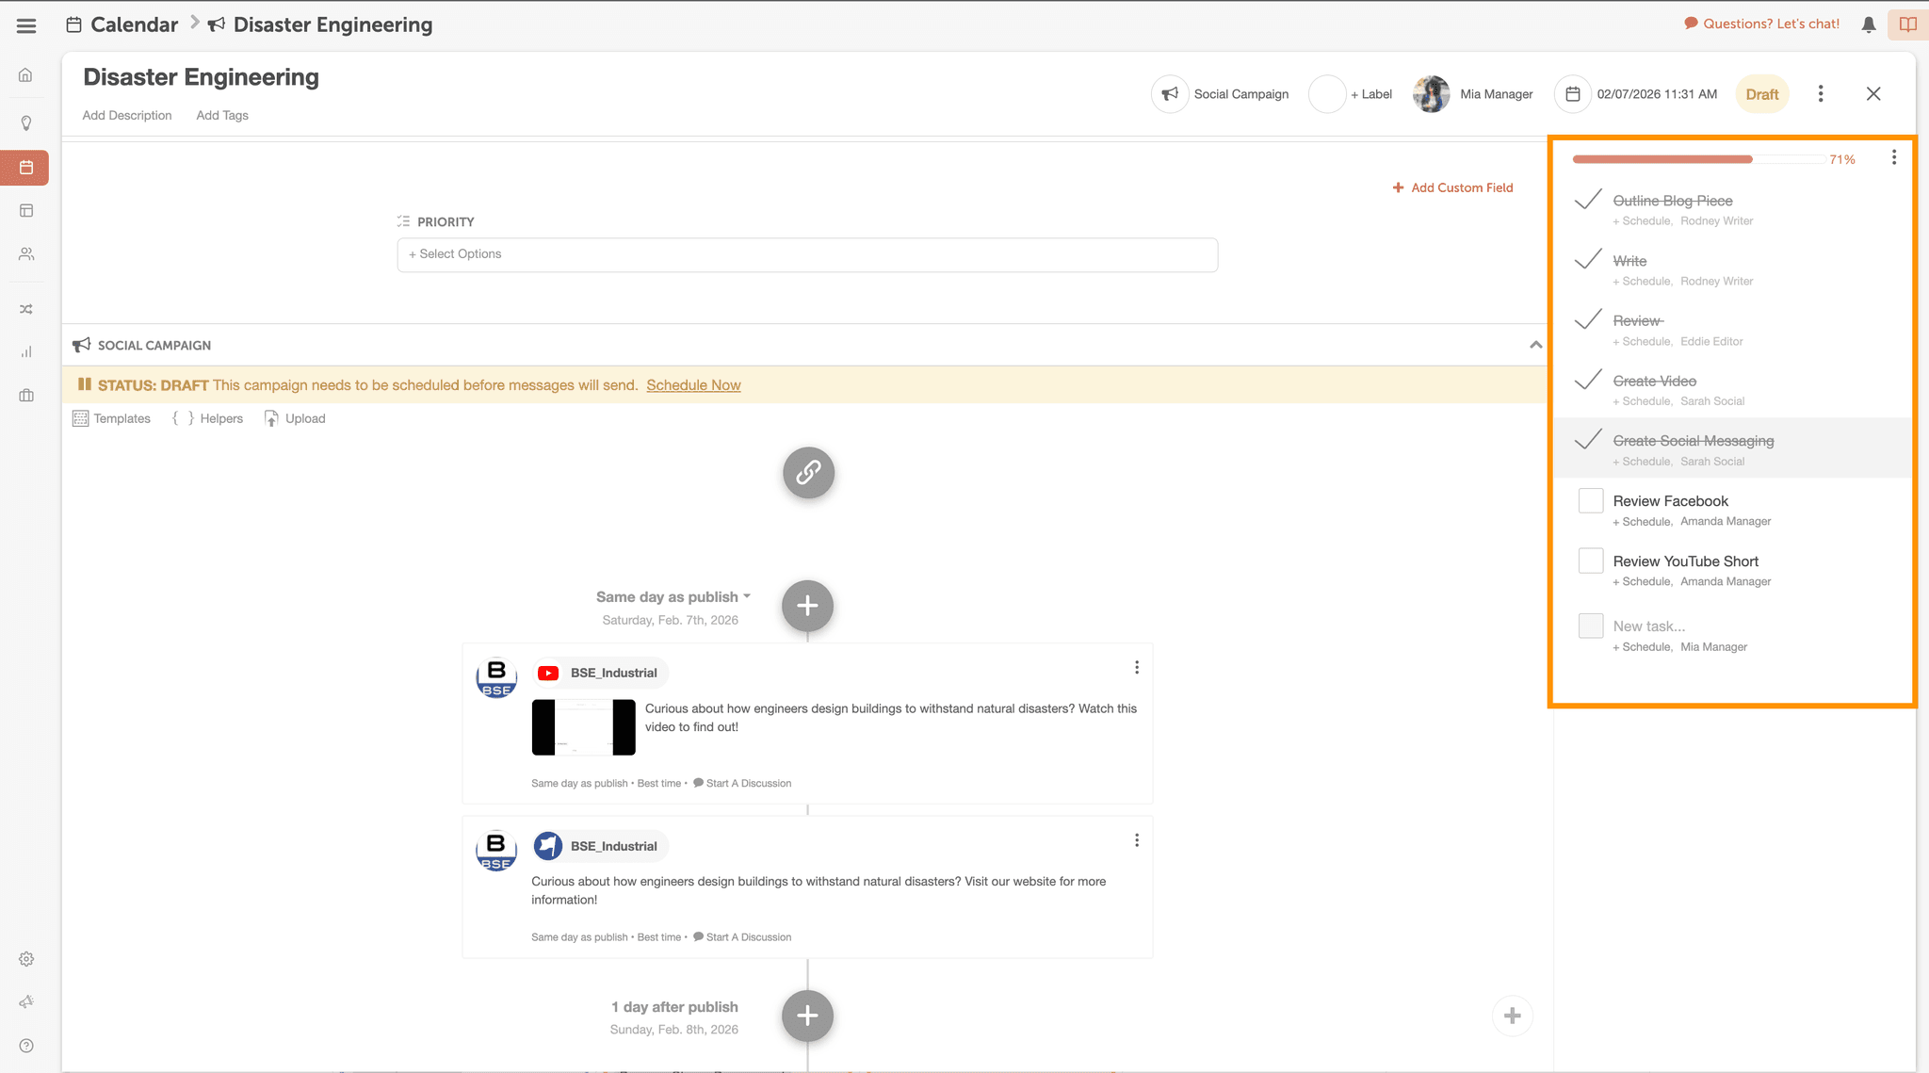The height and width of the screenshot is (1073, 1929).
Task: Open the three-dot menu on the YouTube post
Action: (x=1136, y=667)
